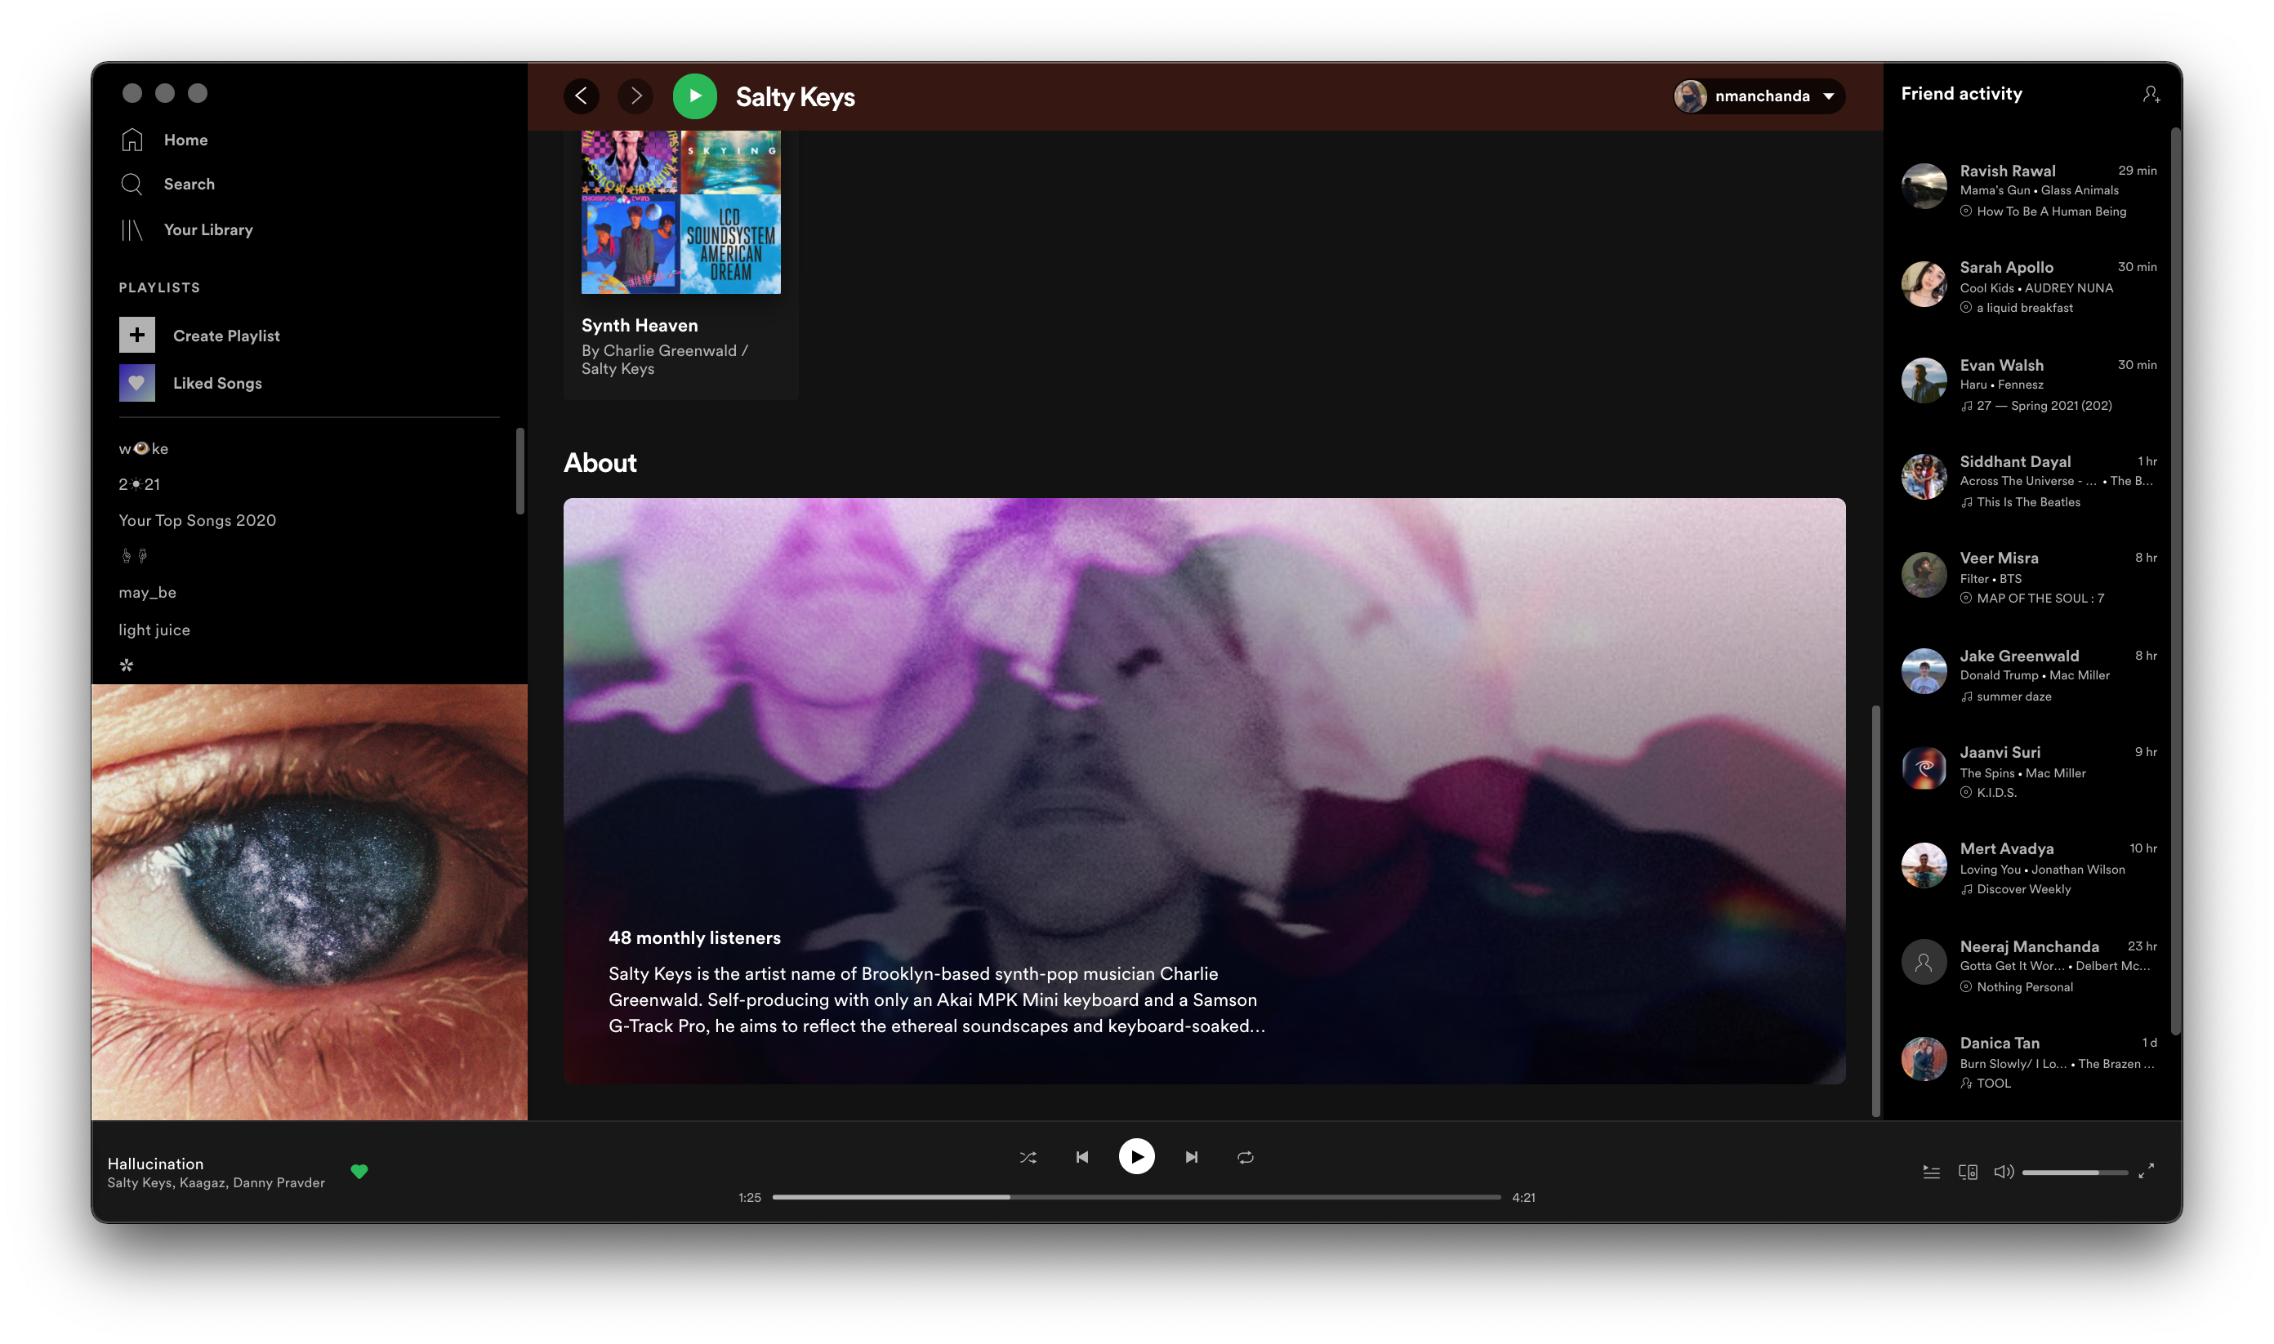Click Siddhant Dayal's avatar

[1924, 478]
